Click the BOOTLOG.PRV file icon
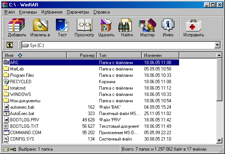Screen dimensions: 225x154 [6, 120]
